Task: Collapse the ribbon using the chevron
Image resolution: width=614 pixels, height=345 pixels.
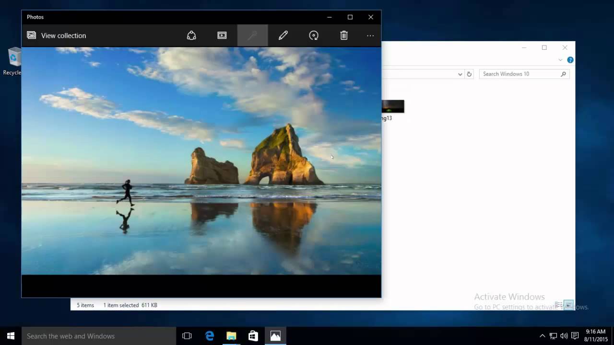Action: pyautogui.click(x=560, y=60)
